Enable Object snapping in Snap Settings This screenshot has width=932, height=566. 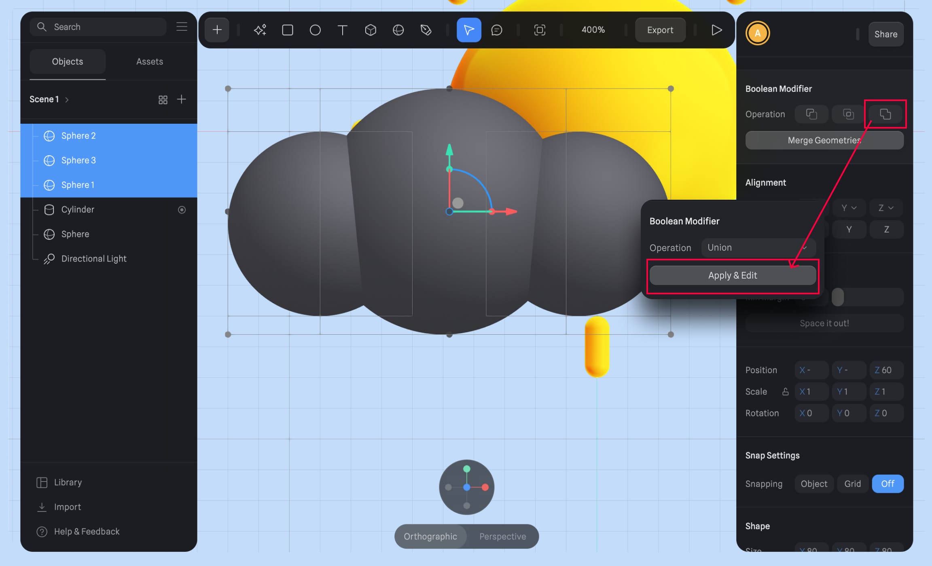(x=814, y=484)
